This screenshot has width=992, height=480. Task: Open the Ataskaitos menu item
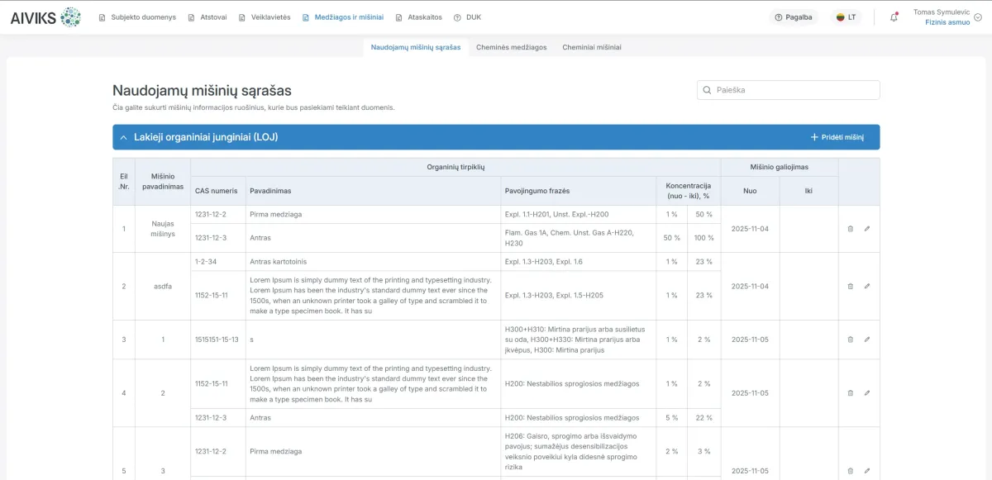click(419, 17)
